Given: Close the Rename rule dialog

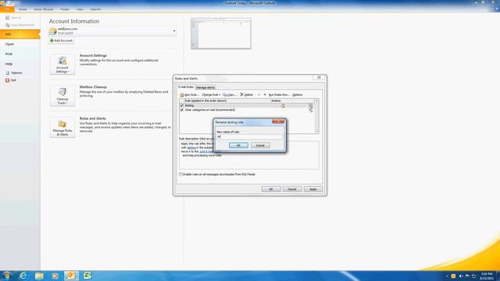Looking at the screenshot, I should click(278, 122).
